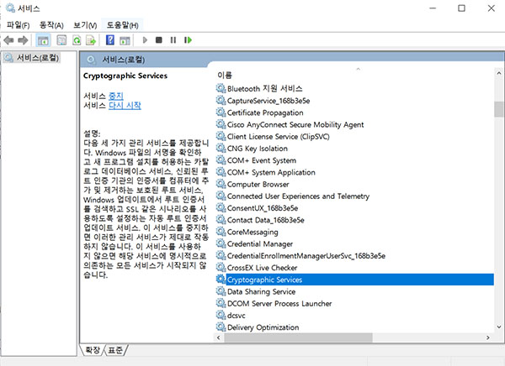Click the vertical scrollbar thumb
This screenshot has height=366, width=505.
coord(499,109)
